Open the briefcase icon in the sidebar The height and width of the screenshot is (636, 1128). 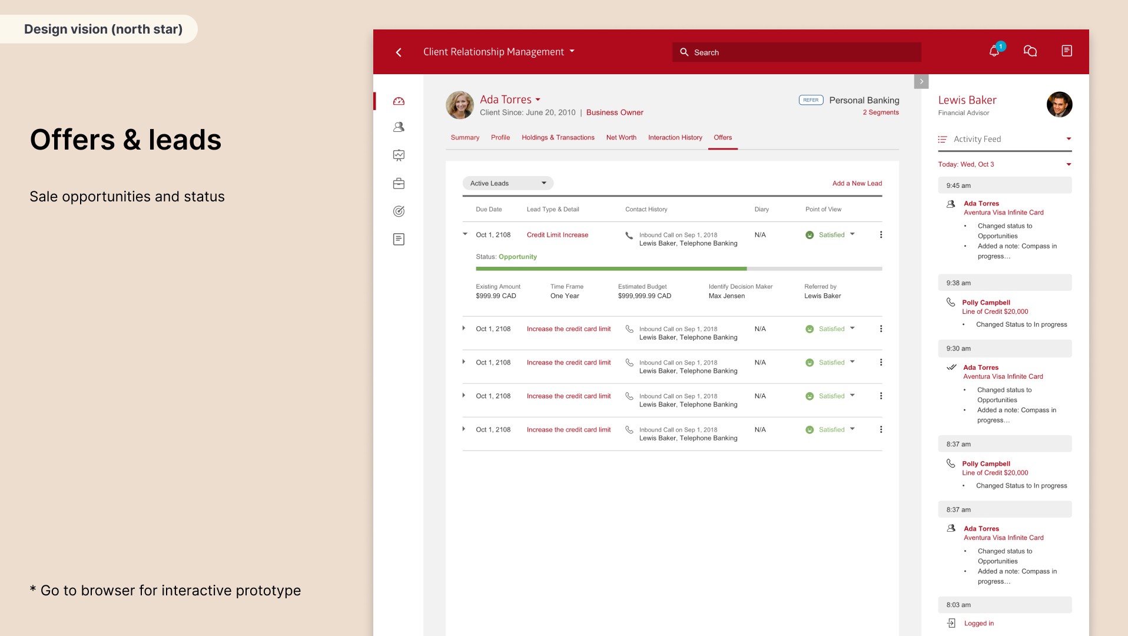point(399,184)
